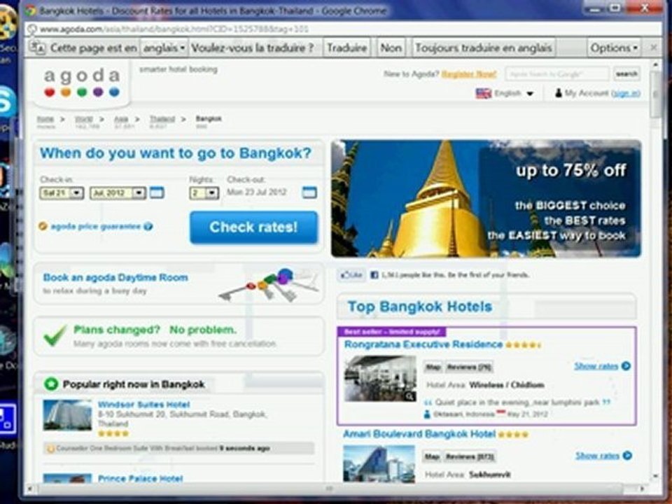This screenshot has height=504, width=672.
Task: Click 'Toujours traduire en anglais' button
Action: (x=484, y=48)
